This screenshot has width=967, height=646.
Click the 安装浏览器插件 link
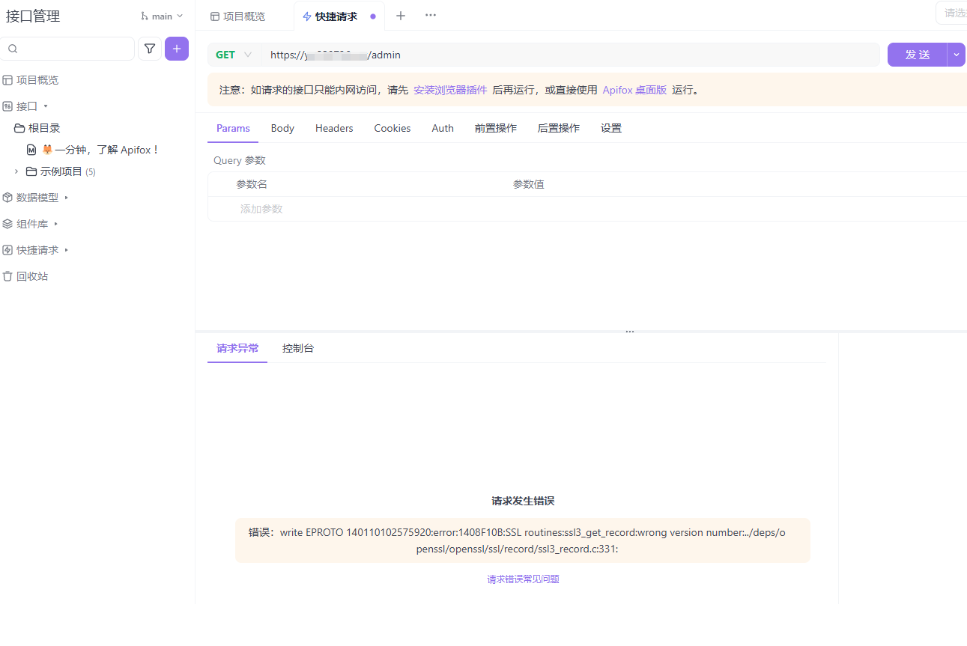point(450,90)
